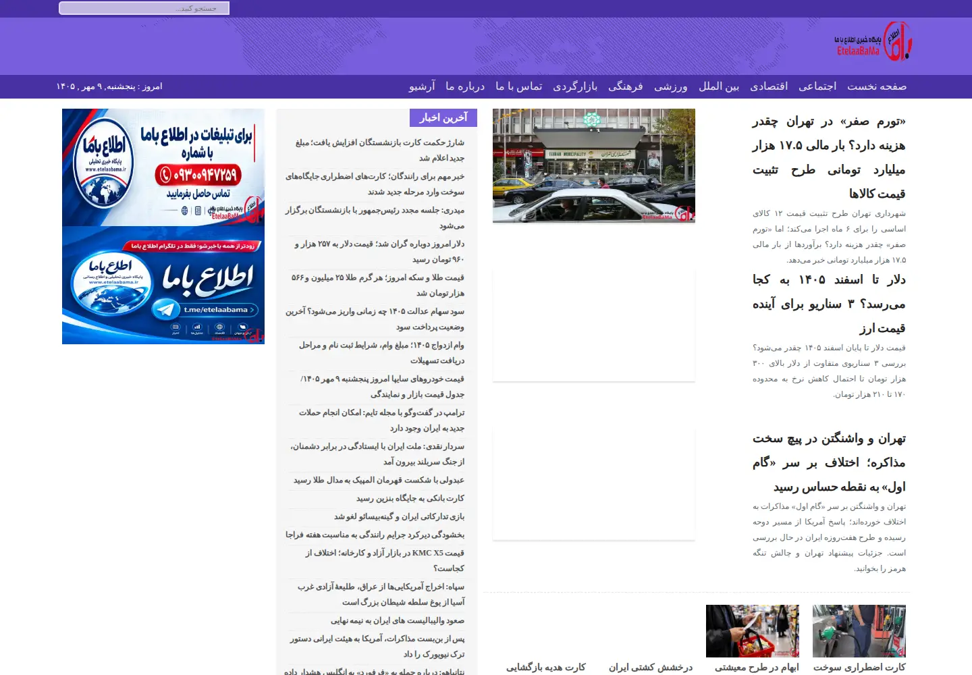The height and width of the screenshot is (675, 972).
Task: Click the advertising banner with phone number
Action: tap(163, 167)
